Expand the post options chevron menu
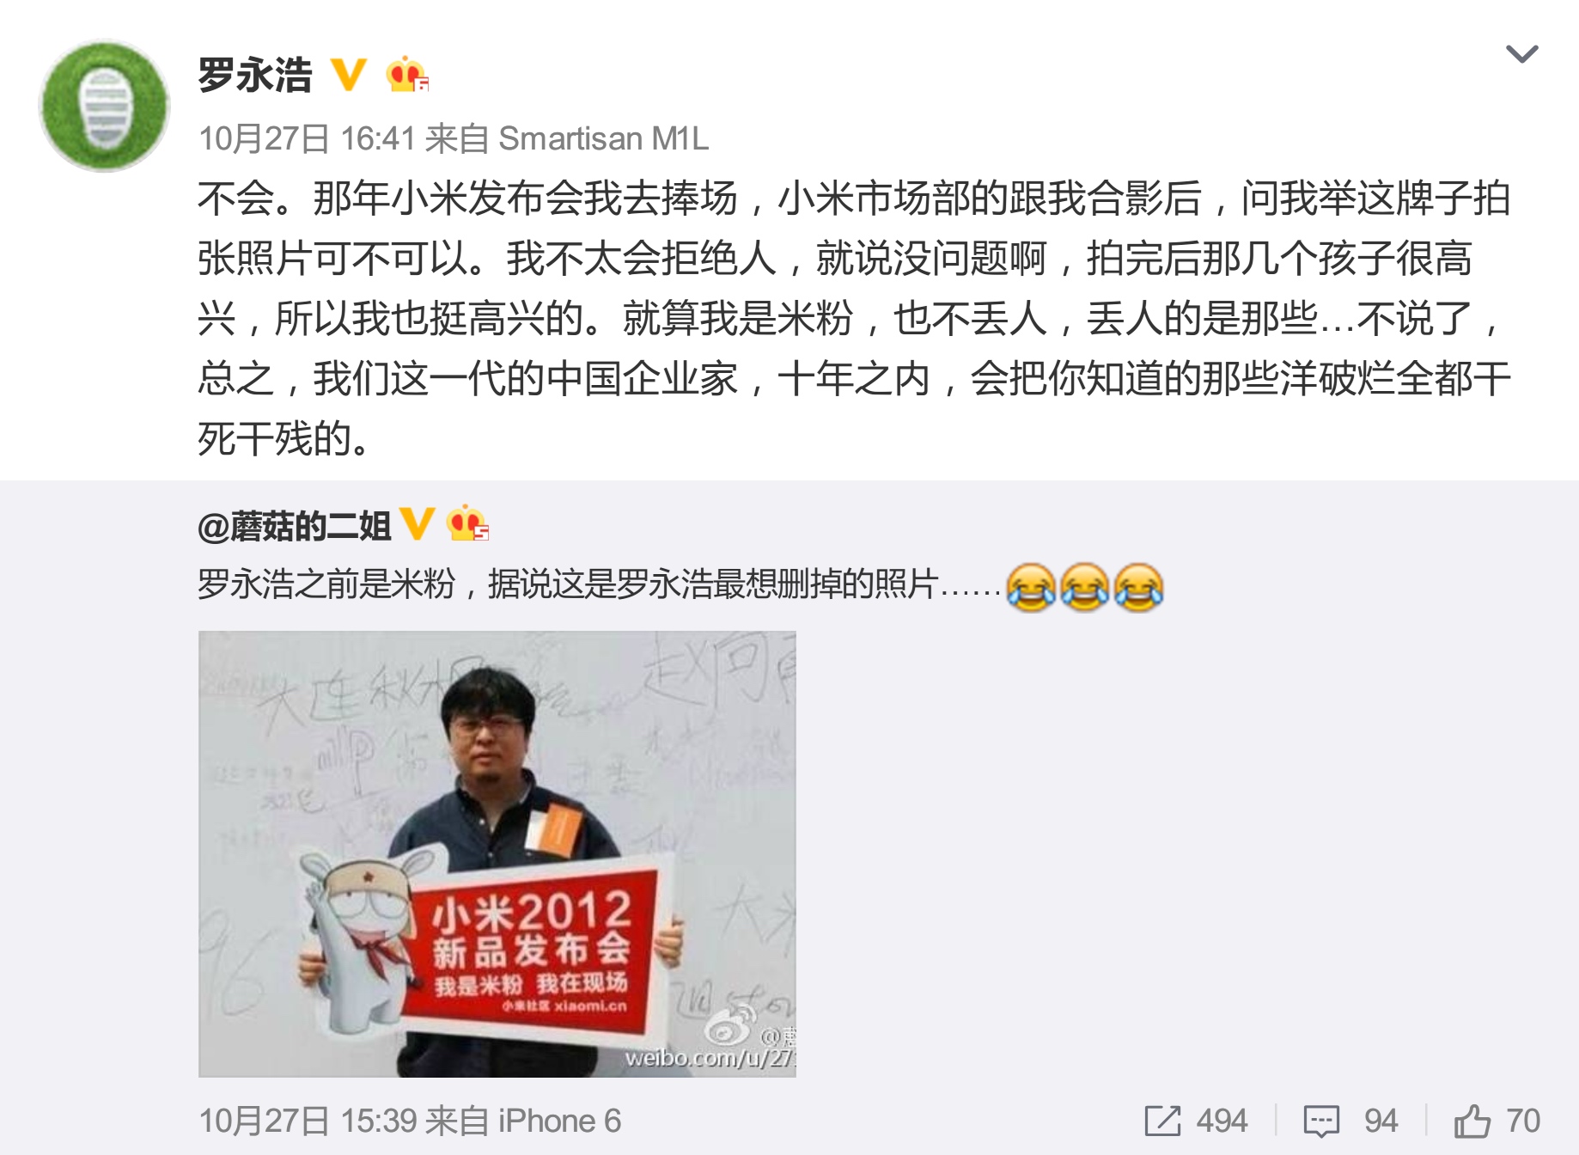Image resolution: width=1579 pixels, height=1155 pixels. point(1521,54)
